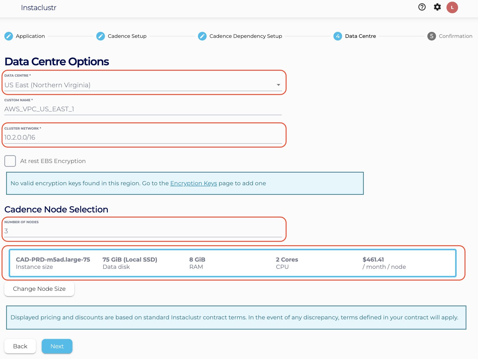This screenshot has width=478, height=359.
Task: Go to the Cadence Setup step label
Action: pos(127,36)
